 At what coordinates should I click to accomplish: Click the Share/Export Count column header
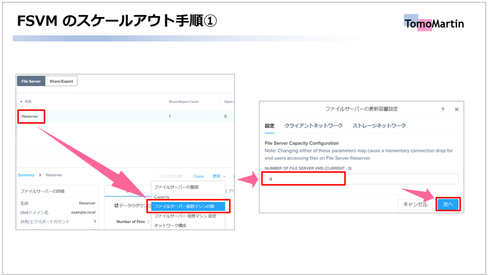point(184,102)
